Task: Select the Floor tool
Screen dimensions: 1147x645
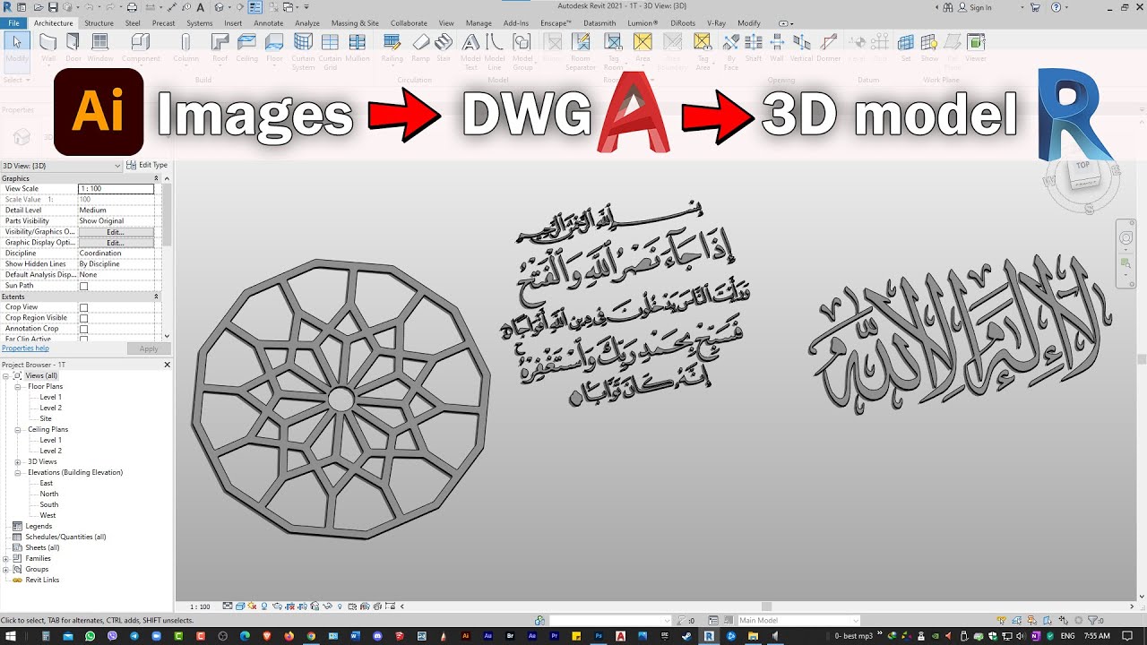Action: coord(274,47)
